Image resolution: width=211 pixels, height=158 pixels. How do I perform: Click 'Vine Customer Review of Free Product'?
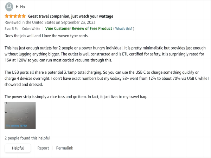coord(78,28)
